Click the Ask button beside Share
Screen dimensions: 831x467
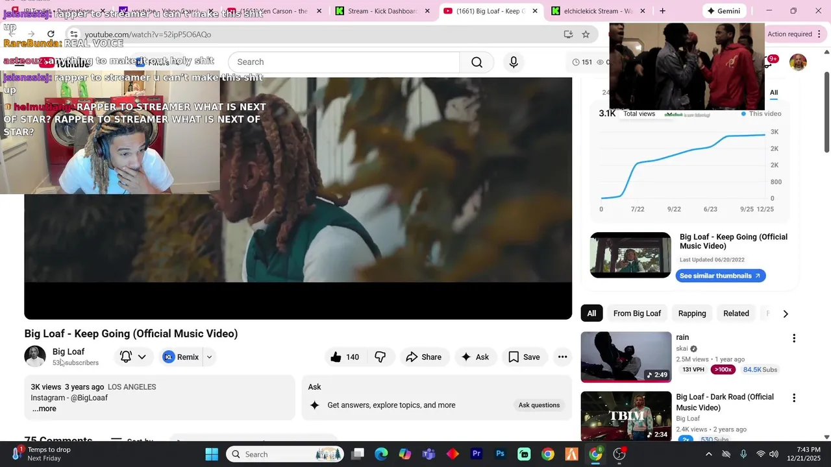point(475,357)
